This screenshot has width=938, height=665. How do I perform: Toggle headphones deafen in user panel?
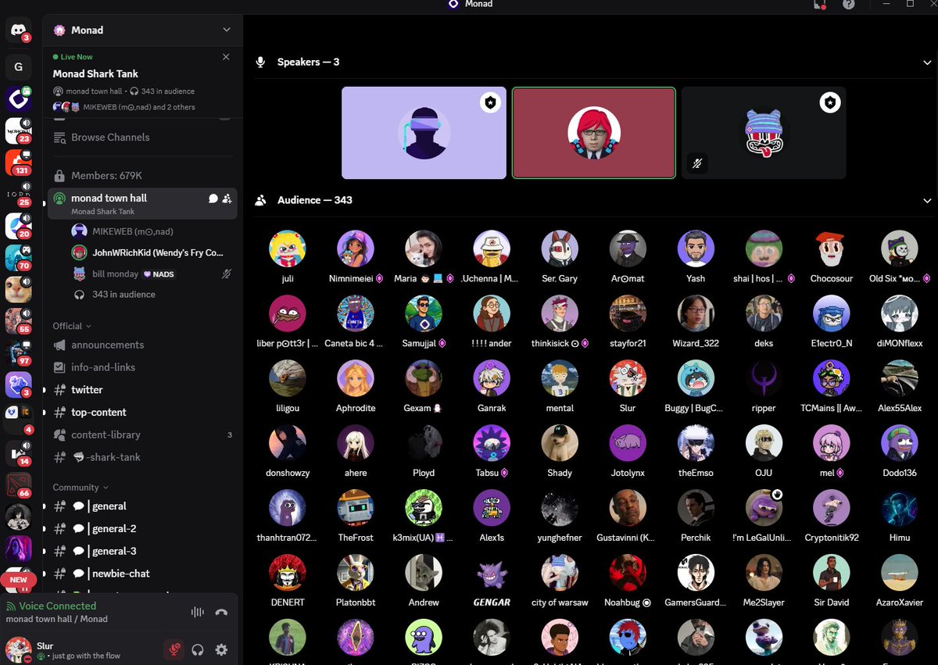(x=198, y=649)
